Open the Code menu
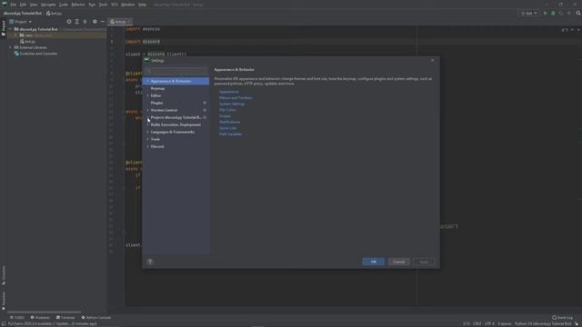This screenshot has height=327, width=582. 64,5
